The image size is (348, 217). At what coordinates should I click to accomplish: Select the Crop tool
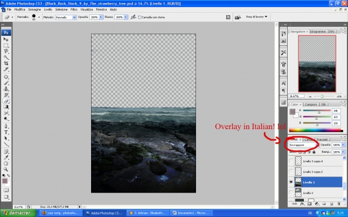pos(6,63)
